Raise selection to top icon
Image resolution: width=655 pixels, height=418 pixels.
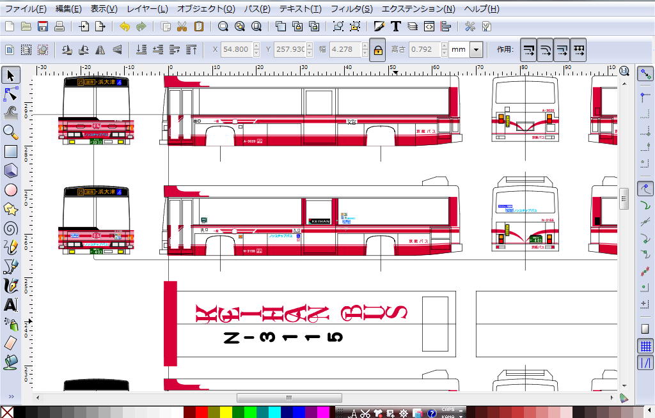(x=191, y=50)
